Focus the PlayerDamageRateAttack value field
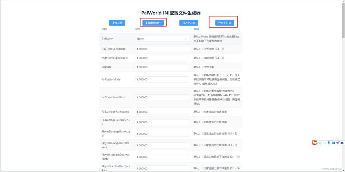Screen dimensions: 345x172 tap(162, 134)
